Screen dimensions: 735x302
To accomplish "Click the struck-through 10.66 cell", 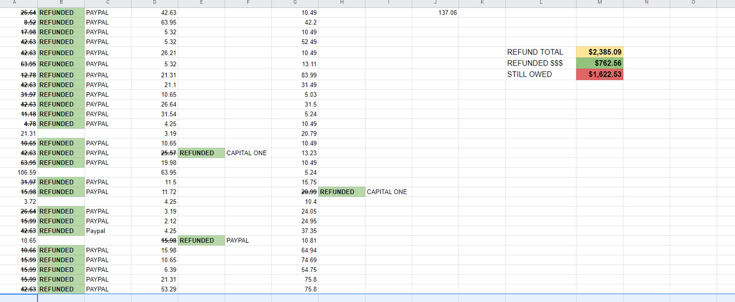I will [18, 251].
